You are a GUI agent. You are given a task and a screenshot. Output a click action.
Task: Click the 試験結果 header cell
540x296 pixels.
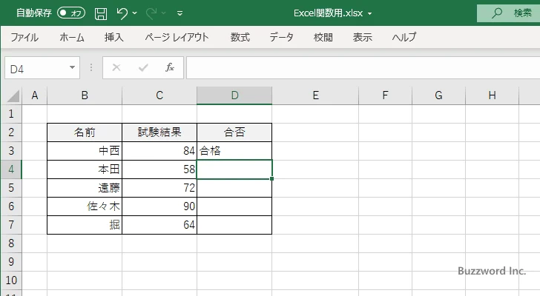click(x=159, y=132)
